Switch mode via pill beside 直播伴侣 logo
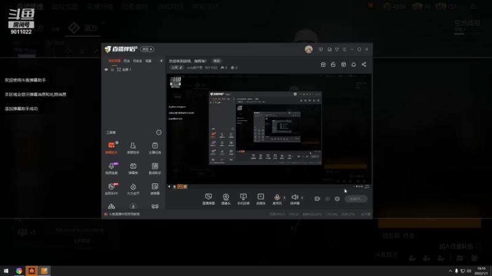 (x=147, y=49)
